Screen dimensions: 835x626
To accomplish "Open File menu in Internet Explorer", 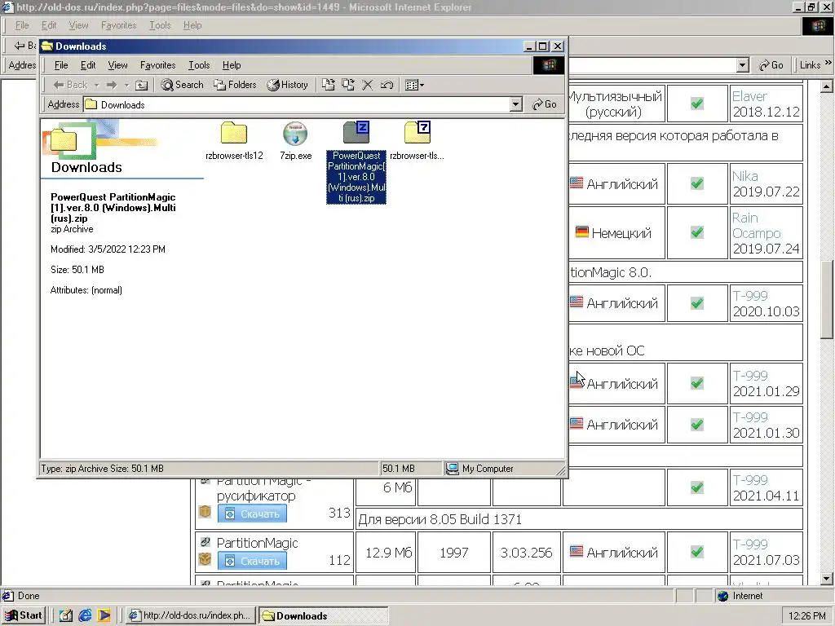I will coord(22,25).
